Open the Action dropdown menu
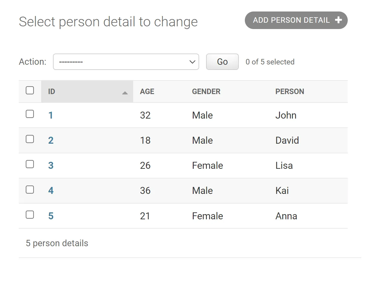Image resolution: width=368 pixels, height=281 pixels. click(126, 62)
